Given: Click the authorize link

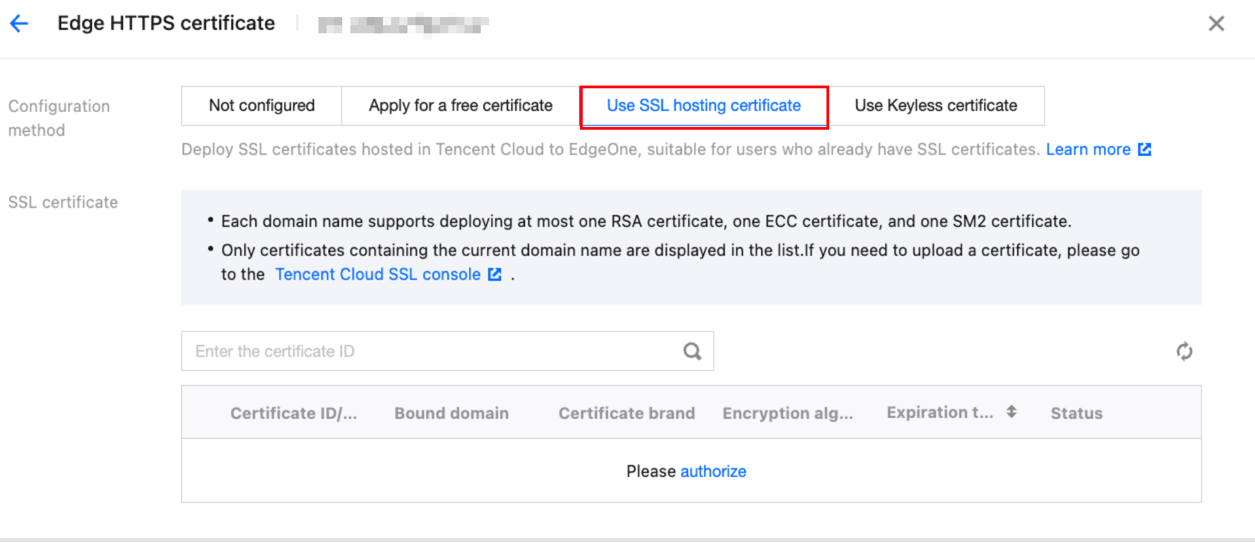Looking at the screenshot, I should [713, 471].
